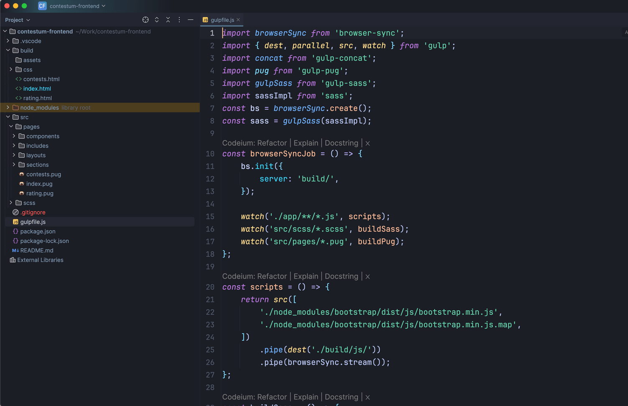Open the contestum-frontend project dropdown in title bar
The height and width of the screenshot is (406, 628).
tap(77, 6)
